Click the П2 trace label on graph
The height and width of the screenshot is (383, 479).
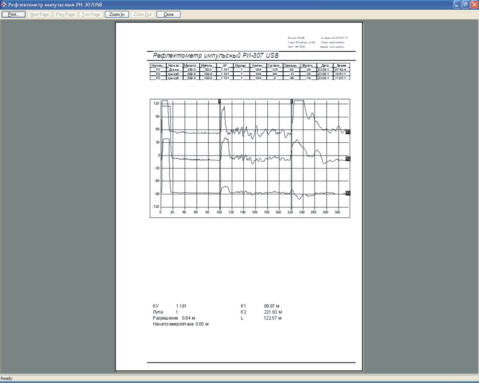(348, 159)
